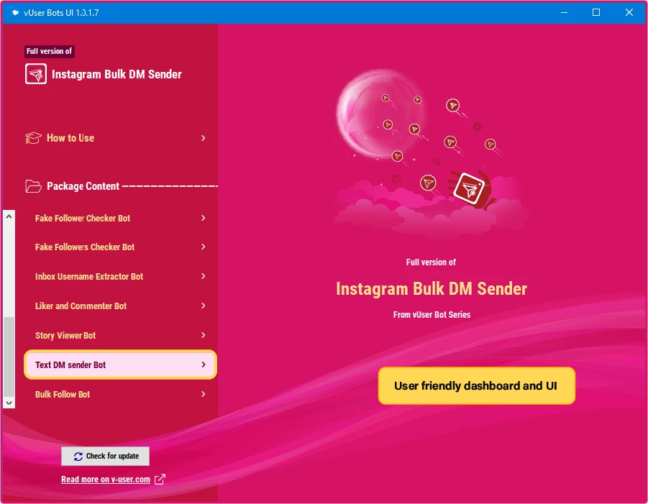Expand the How to Use chevron
This screenshot has height=504, width=648.
pos(203,138)
